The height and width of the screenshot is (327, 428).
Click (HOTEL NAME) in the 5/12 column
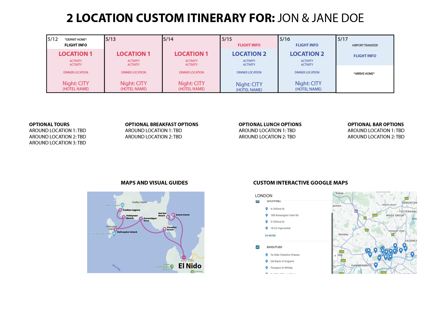(76, 89)
